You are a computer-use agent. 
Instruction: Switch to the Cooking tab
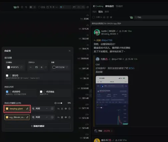[98, 6]
